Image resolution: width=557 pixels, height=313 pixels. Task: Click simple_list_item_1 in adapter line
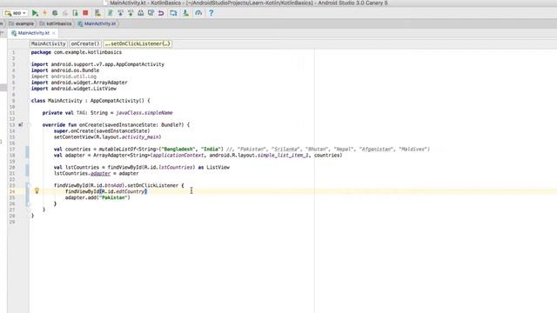coord(283,155)
